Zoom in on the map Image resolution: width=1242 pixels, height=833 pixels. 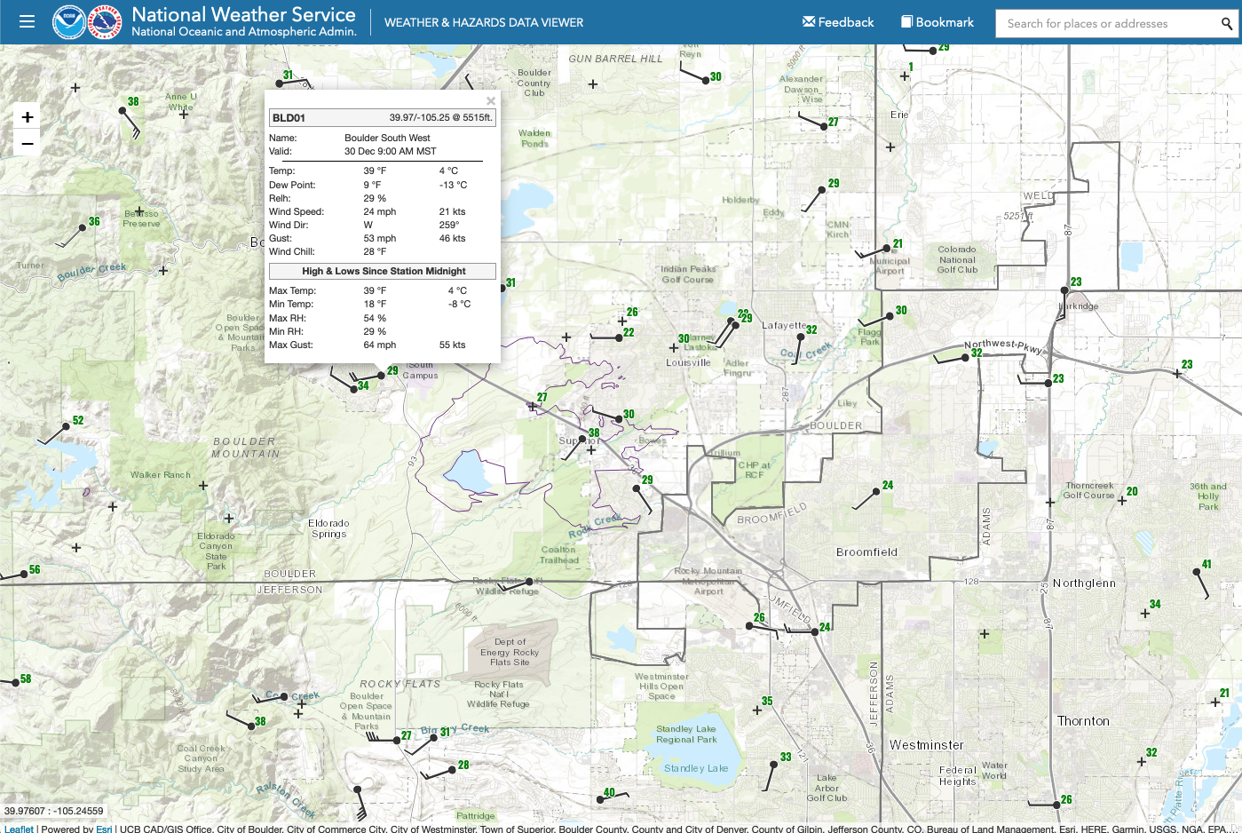(27, 117)
